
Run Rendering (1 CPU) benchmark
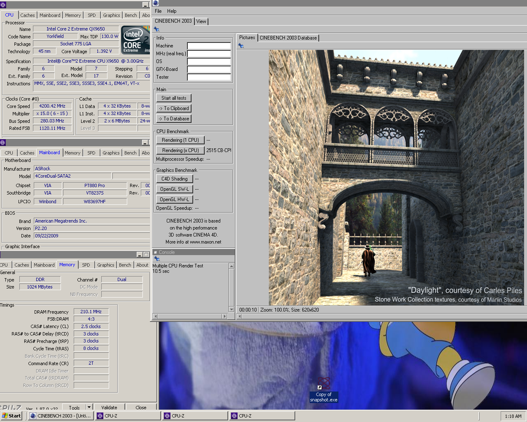(180, 140)
